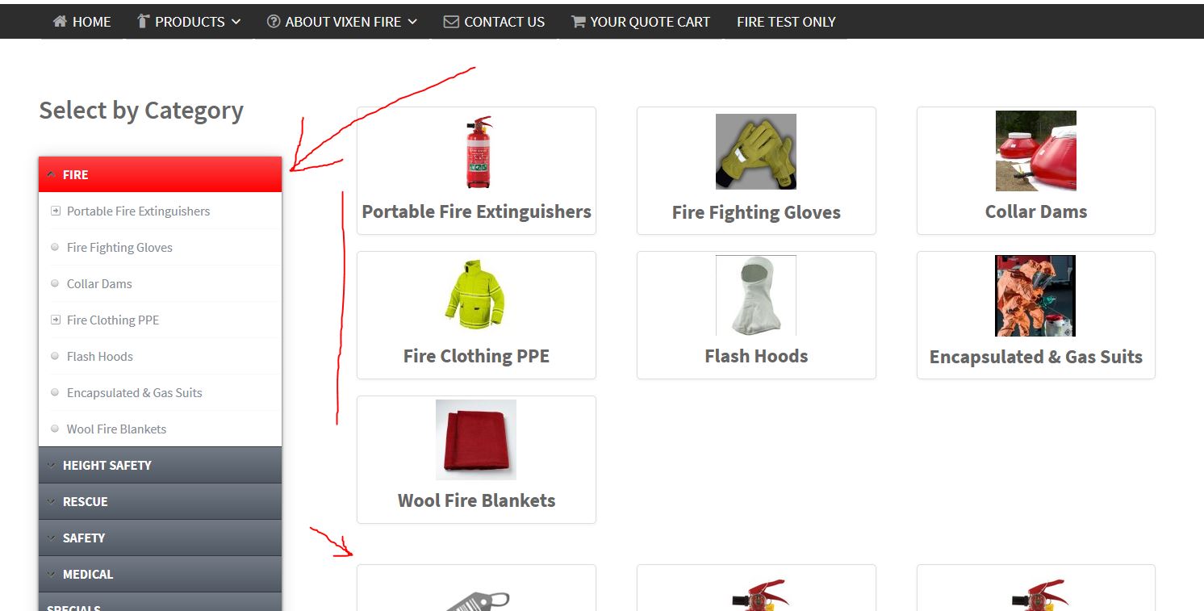Collapse the FIRE category section
1204x611 pixels.
click(x=160, y=174)
